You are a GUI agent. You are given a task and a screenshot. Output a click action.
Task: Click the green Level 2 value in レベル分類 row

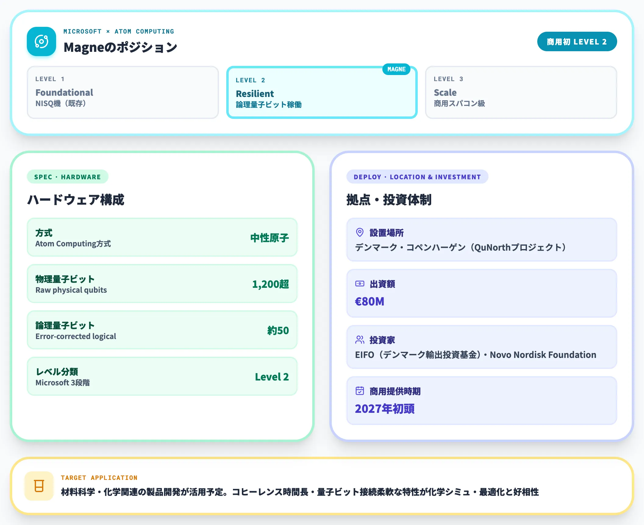pos(272,377)
